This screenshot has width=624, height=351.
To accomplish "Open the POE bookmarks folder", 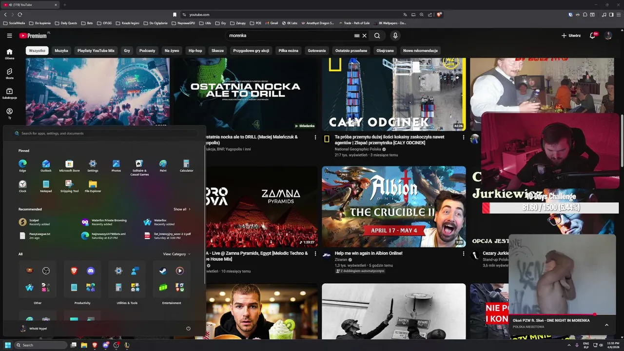I will click(x=255, y=23).
